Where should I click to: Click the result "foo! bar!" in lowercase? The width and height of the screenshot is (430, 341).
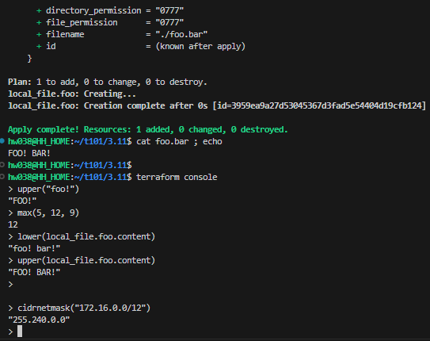(34, 248)
